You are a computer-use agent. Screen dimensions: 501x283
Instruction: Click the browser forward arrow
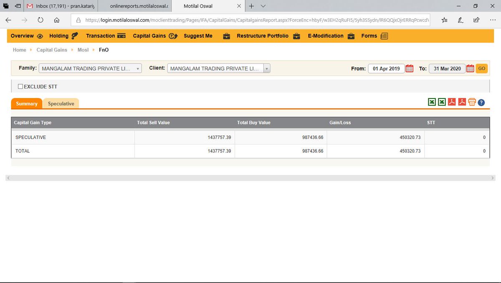click(x=24, y=20)
